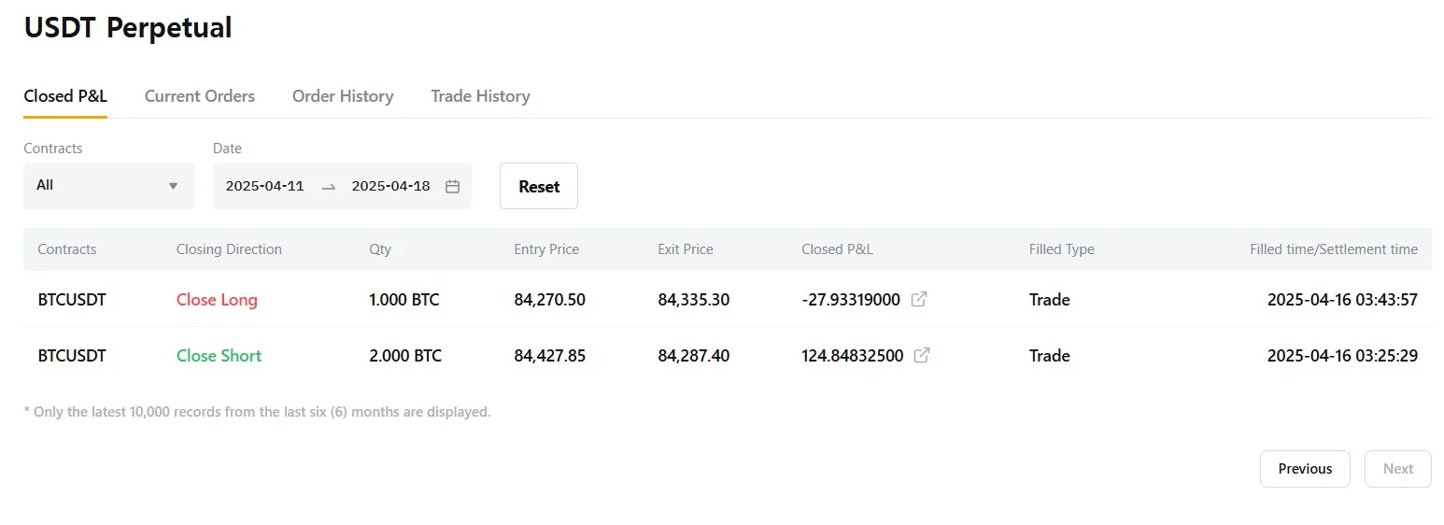Click the Filled time/Settlement time header
The height and width of the screenshot is (525, 1444).
pyautogui.click(x=1333, y=249)
